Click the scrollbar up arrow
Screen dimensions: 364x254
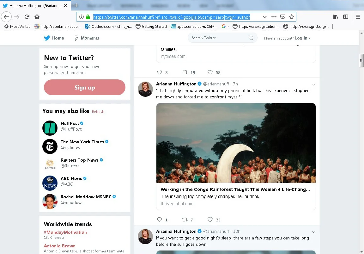[x=361, y=33]
